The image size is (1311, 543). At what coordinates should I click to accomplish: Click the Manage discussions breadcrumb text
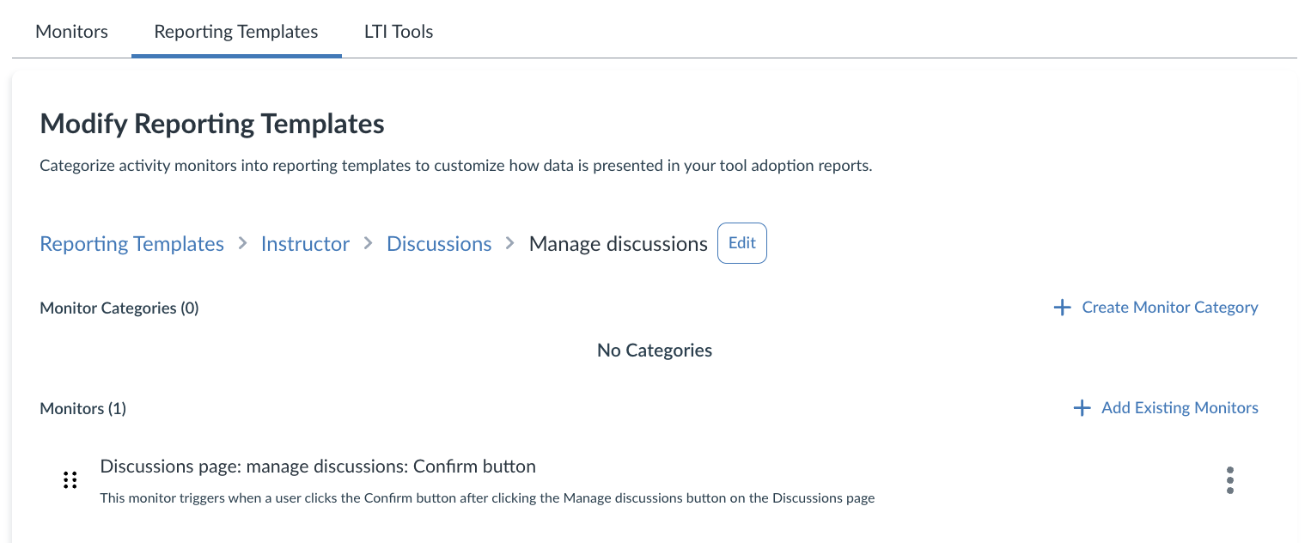[618, 244]
